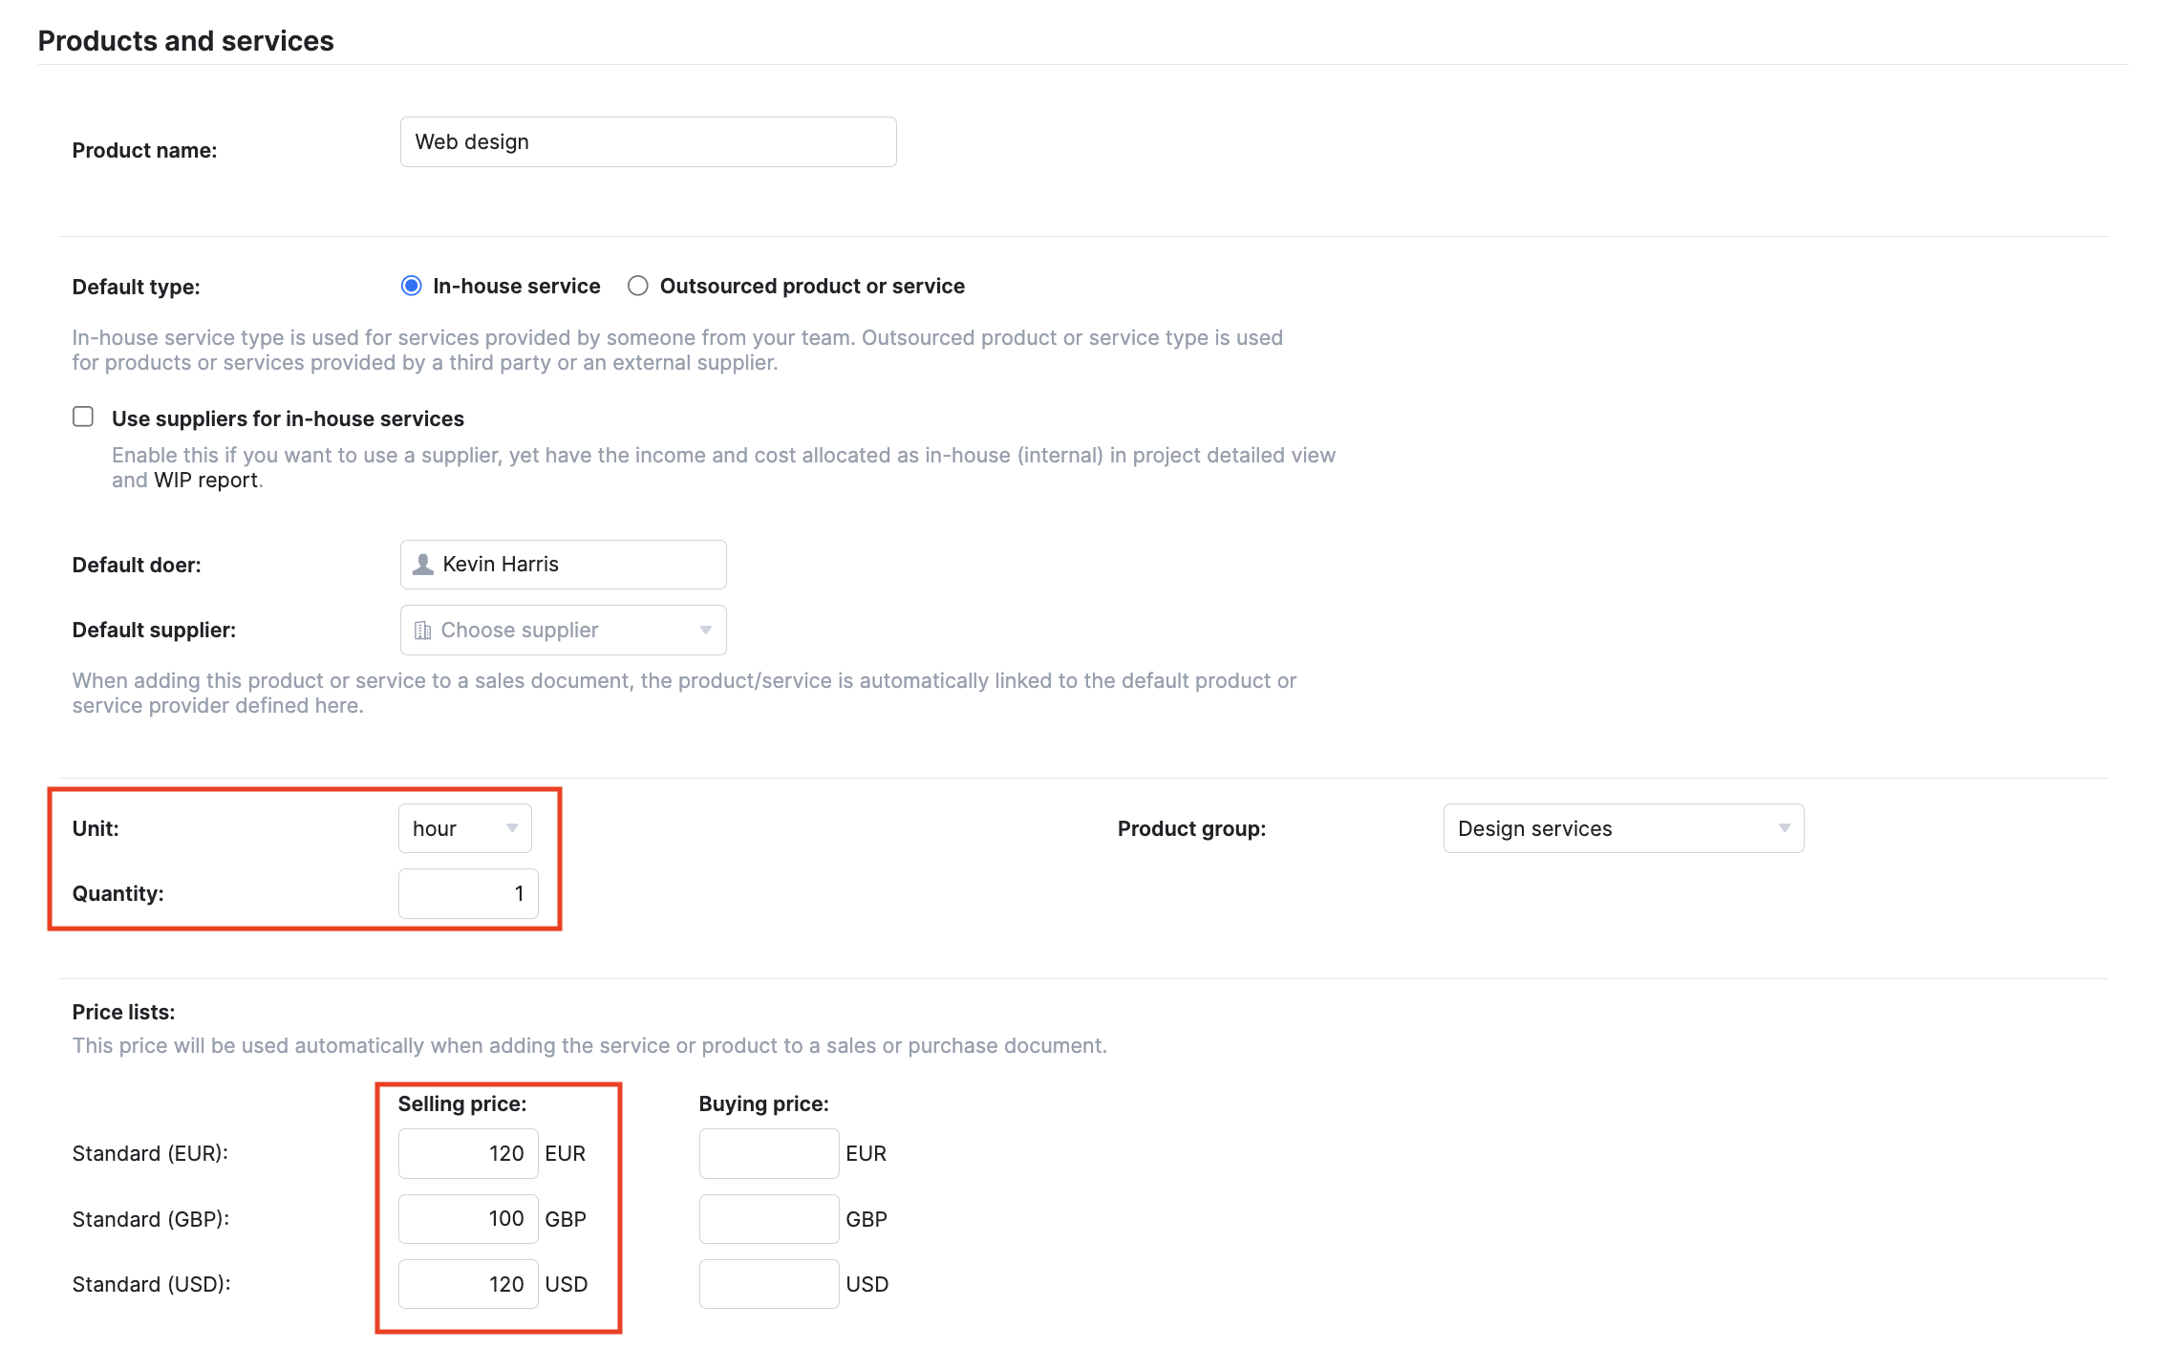Click the empty EUR buying price field
Screen dimensions: 2161x1349
tap(768, 1153)
